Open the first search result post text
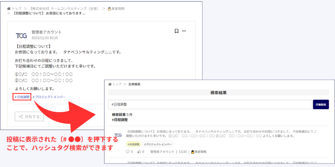 pyautogui.click(x=222, y=134)
